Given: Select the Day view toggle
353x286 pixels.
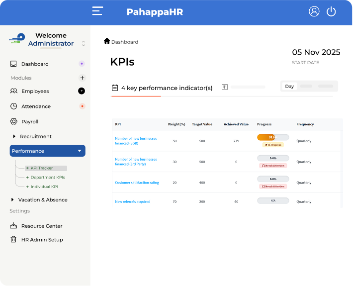Looking at the screenshot, I should (289, 87).
